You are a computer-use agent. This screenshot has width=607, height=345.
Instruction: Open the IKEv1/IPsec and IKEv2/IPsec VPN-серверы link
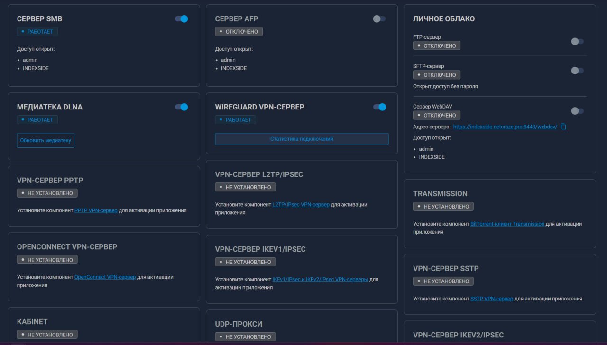320,280
